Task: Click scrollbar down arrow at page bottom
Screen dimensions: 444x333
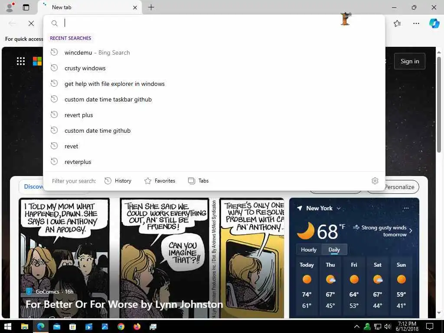Action: point(439,313)
